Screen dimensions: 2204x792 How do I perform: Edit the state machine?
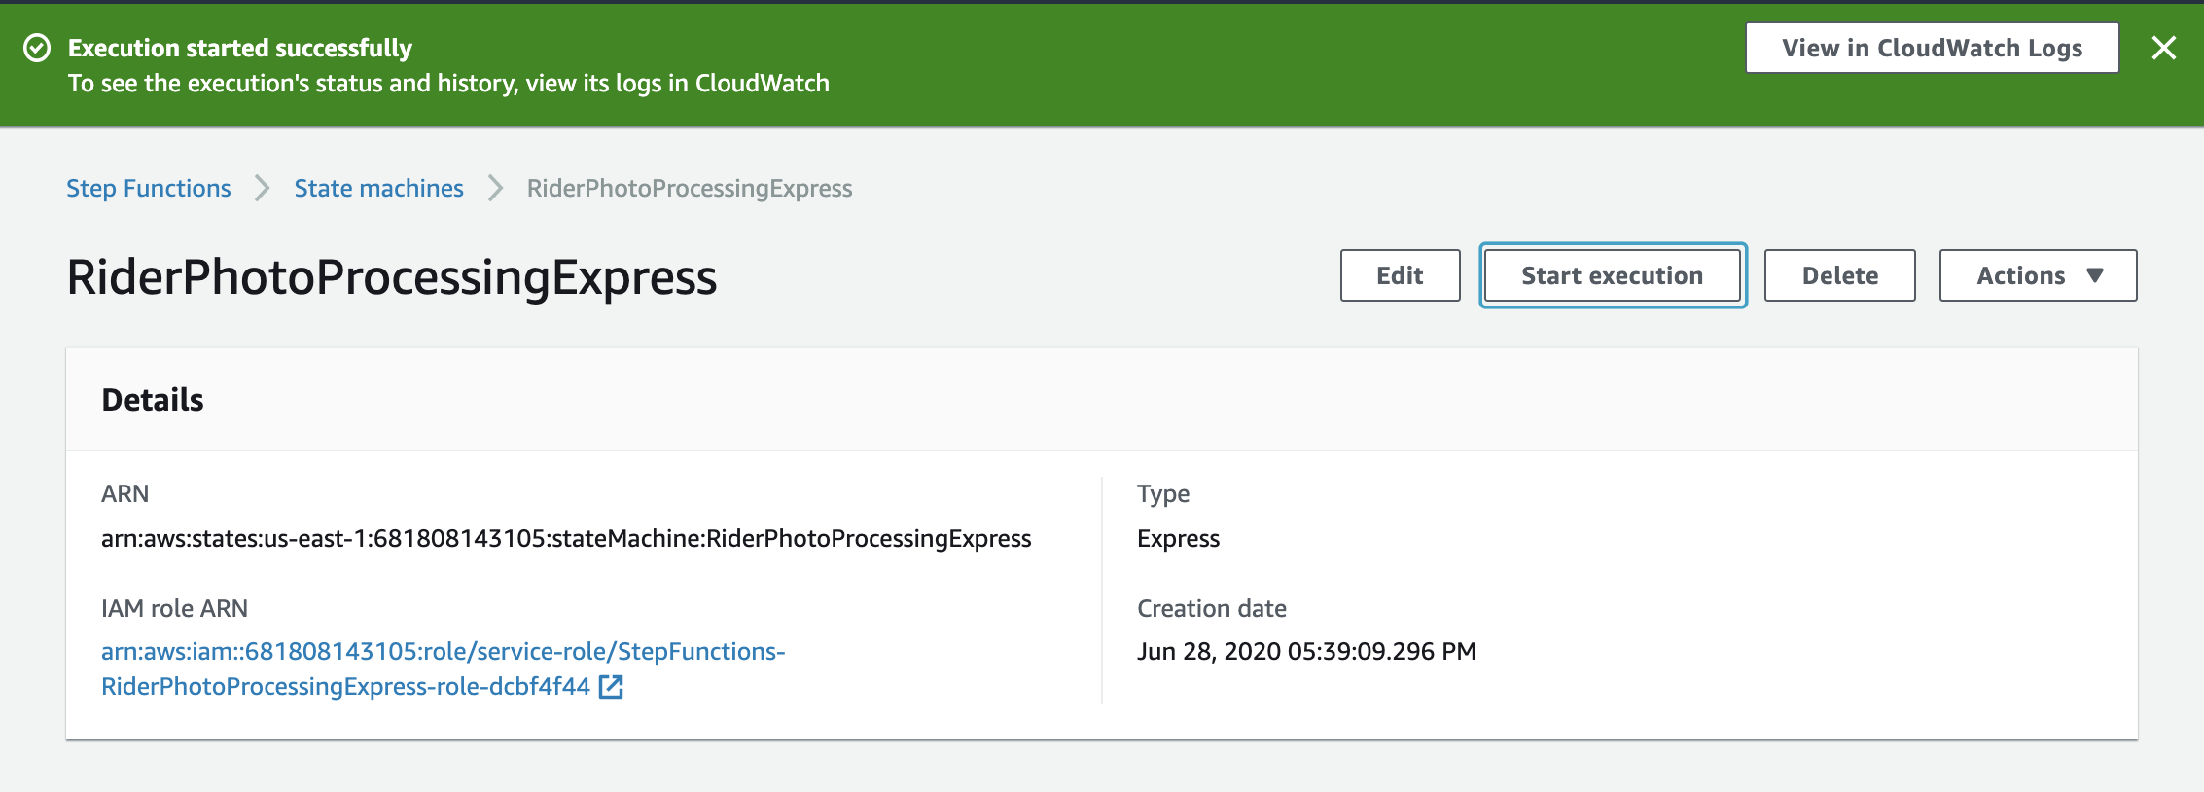coord(1400,275)
